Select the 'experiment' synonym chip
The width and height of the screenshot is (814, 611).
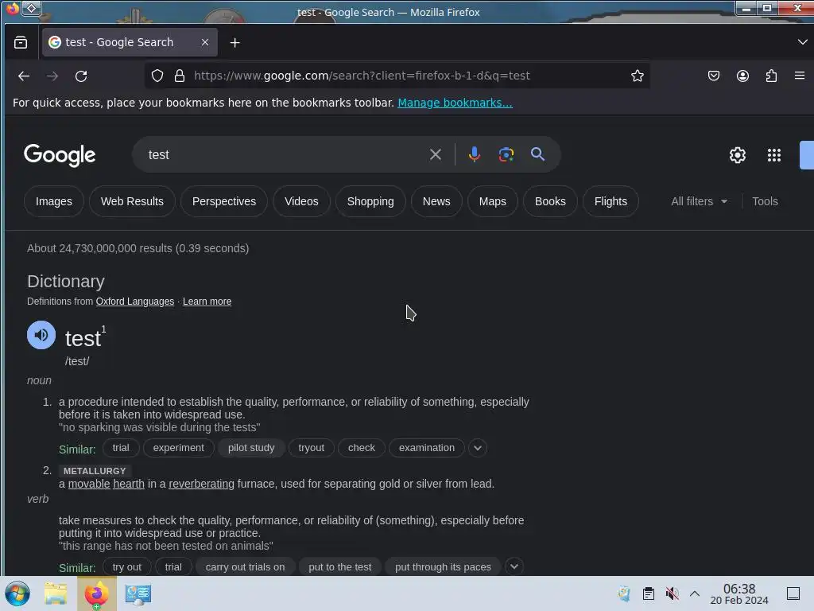178,448
